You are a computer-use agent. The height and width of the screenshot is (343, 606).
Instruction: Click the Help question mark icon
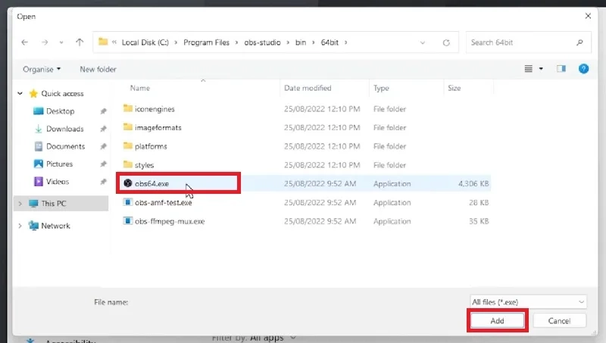coord(583,69)
